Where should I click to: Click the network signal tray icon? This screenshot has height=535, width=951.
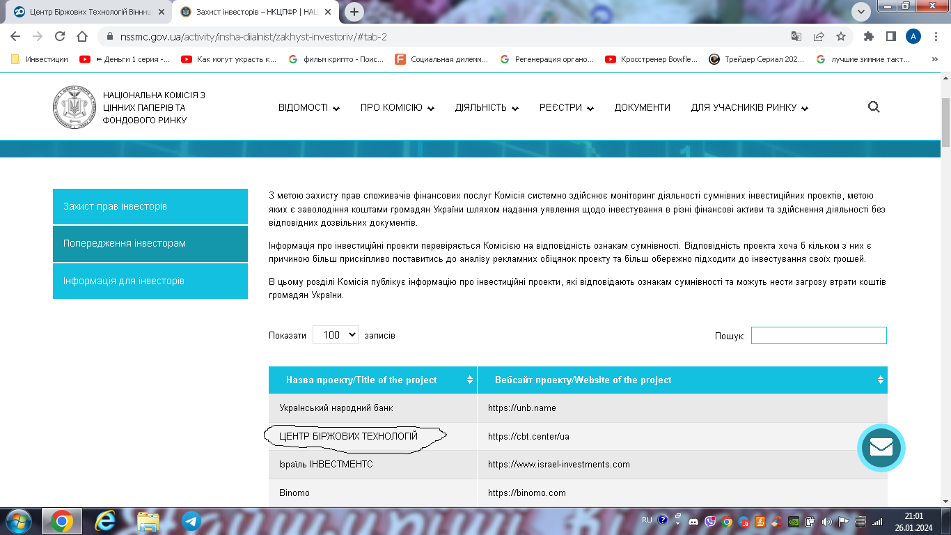click(x=877, y=522)
